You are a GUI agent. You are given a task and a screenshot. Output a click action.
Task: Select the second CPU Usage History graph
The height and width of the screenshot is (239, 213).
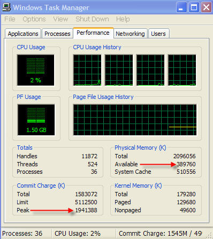coord(119,70)
